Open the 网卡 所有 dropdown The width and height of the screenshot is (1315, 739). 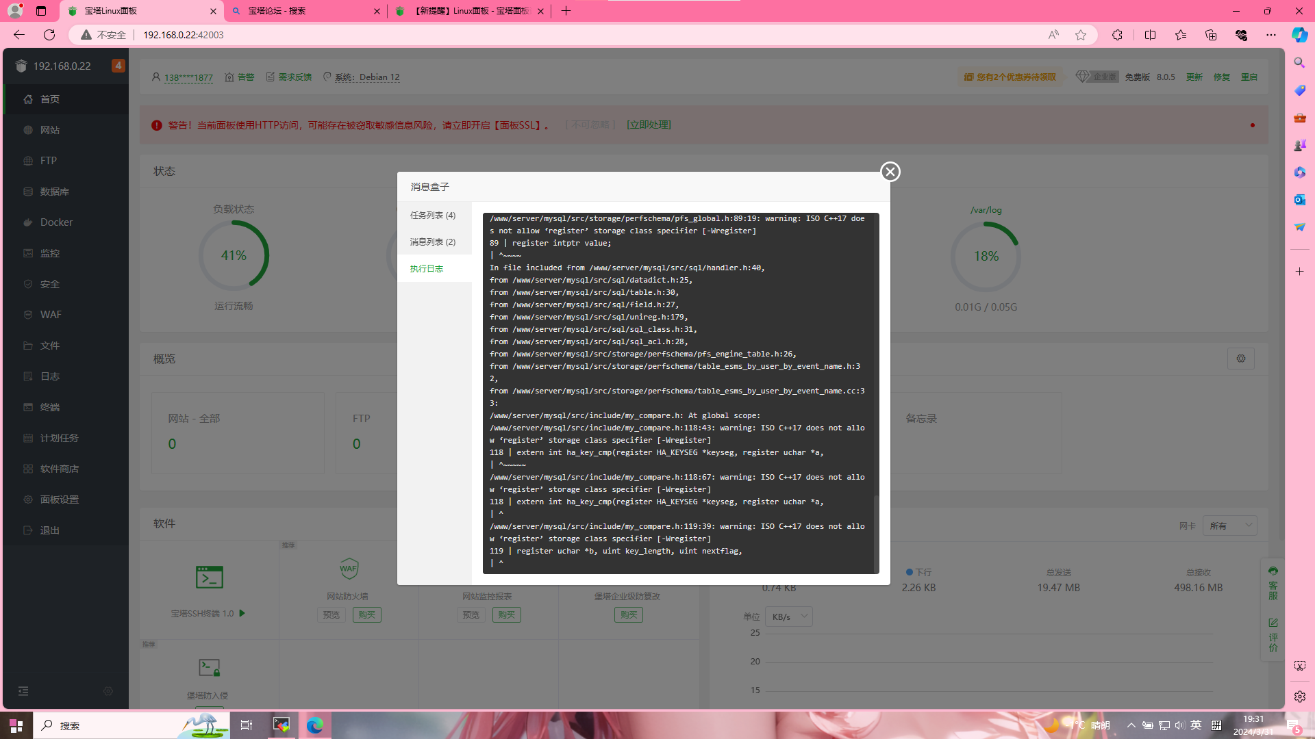coord(1230,526)
